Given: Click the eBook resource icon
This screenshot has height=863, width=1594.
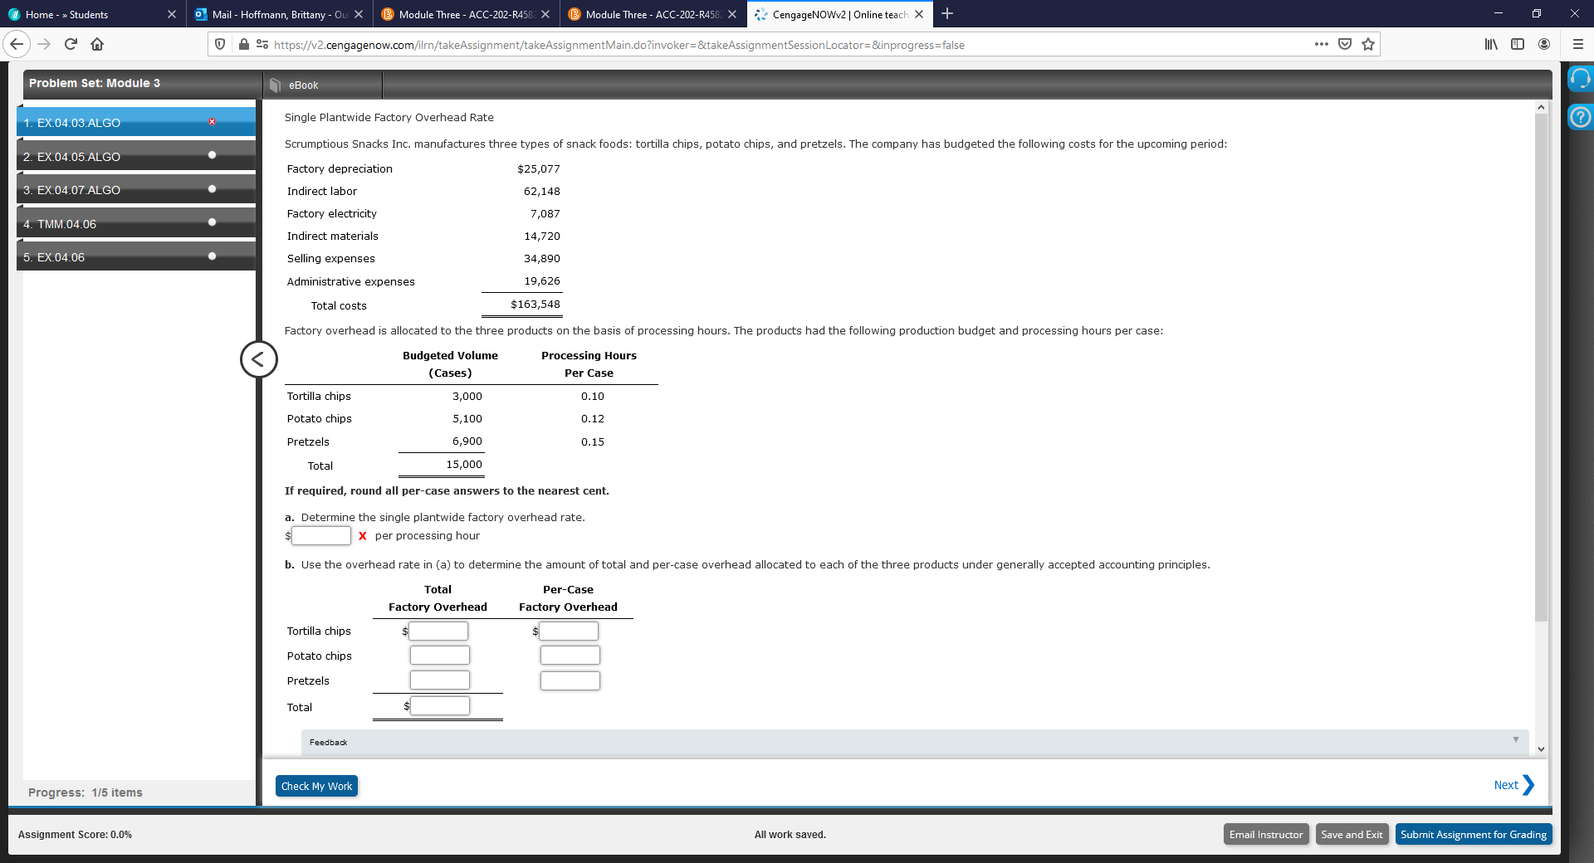Looking at the screenshot, I should (276, 85).
